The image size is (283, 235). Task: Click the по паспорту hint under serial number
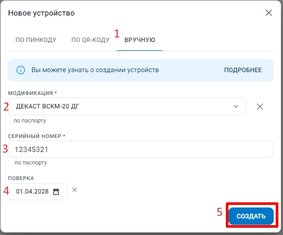[x=31, y=163]
